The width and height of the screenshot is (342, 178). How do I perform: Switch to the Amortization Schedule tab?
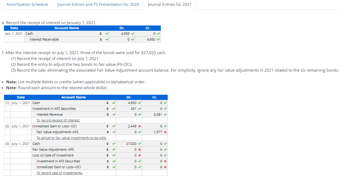click(27, 4)
